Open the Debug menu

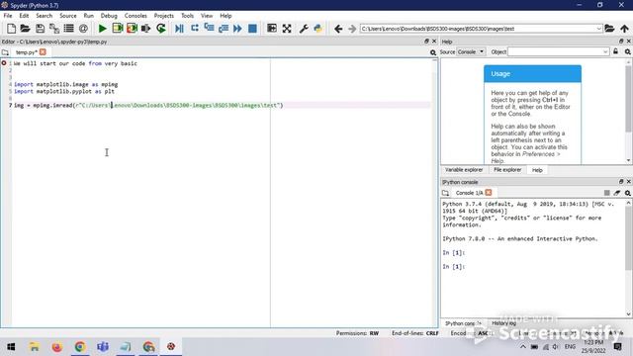(x=109, y=16)
